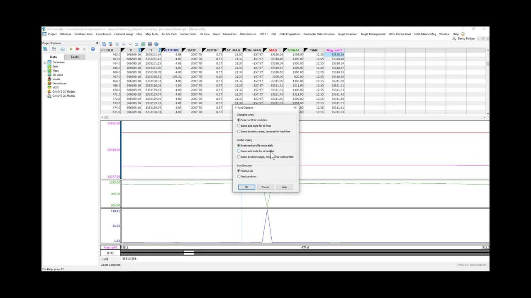Screen dimensions: 531x298
Task: Open the blue help icon in Project Explorer
Action: click(x=93, y=49)
